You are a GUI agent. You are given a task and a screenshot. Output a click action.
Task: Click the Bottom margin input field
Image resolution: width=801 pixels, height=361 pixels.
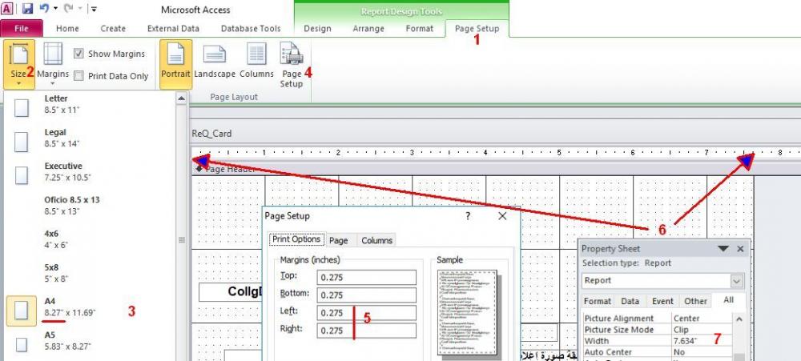click(x=366, y=295)
